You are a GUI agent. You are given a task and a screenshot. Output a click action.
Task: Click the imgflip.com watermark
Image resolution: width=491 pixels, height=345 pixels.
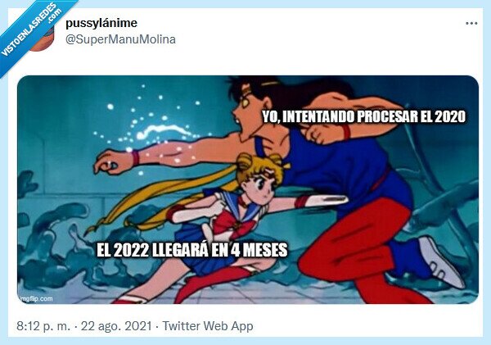(35, 298)
